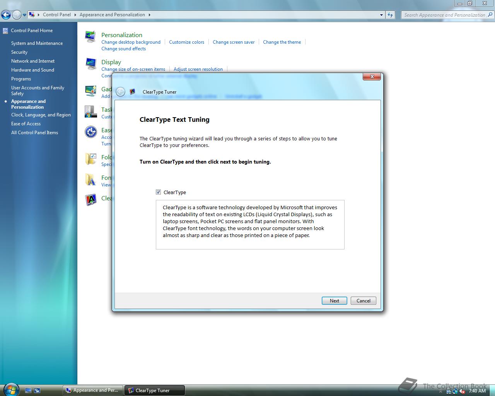Click the Cancel button
The image size is (495, 396).
pos(364,300)
